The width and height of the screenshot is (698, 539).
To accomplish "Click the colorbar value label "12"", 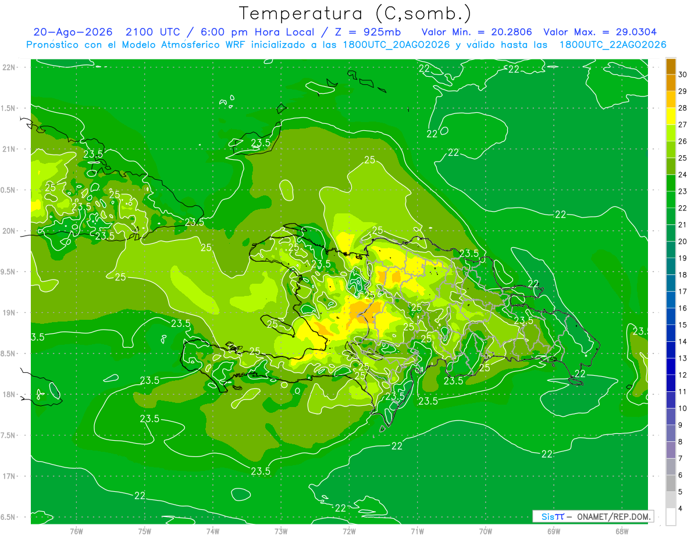I will pos(683,375).
